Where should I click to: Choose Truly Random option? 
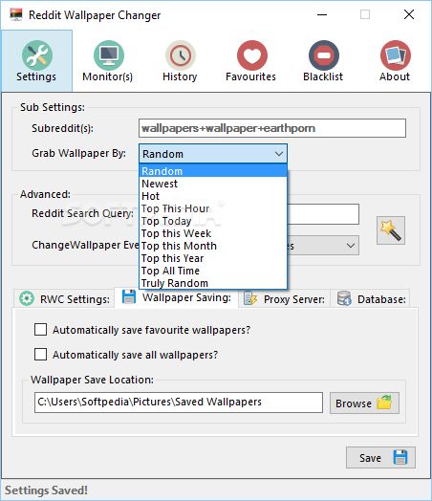213,283
